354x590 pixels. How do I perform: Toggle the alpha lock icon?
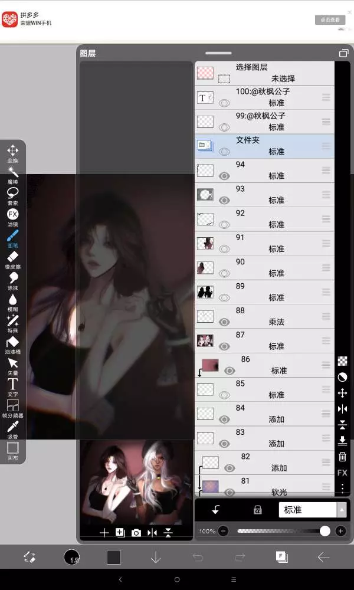[258, 510]
